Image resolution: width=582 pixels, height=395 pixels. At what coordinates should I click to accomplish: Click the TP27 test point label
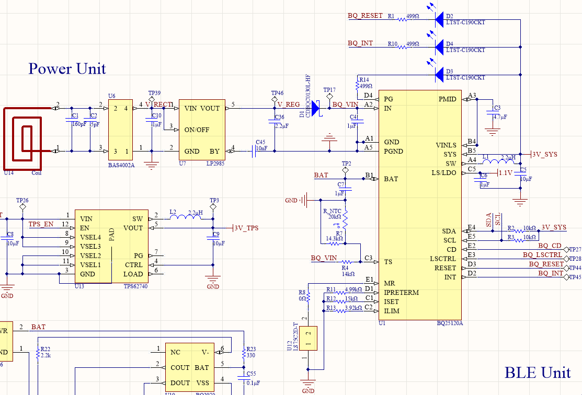pyautogui.click(x=575, y=250)
